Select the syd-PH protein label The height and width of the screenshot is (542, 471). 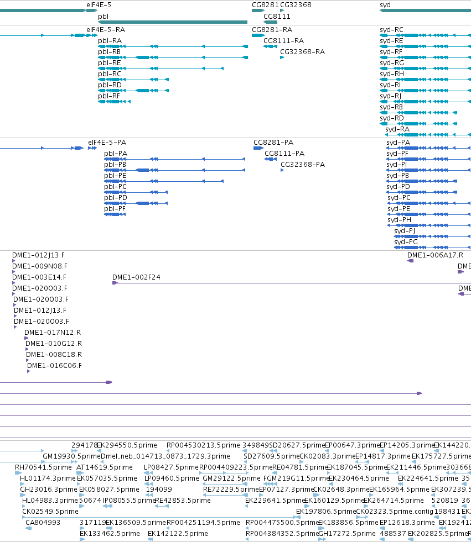pyautogui.click(x=399, y=220)
